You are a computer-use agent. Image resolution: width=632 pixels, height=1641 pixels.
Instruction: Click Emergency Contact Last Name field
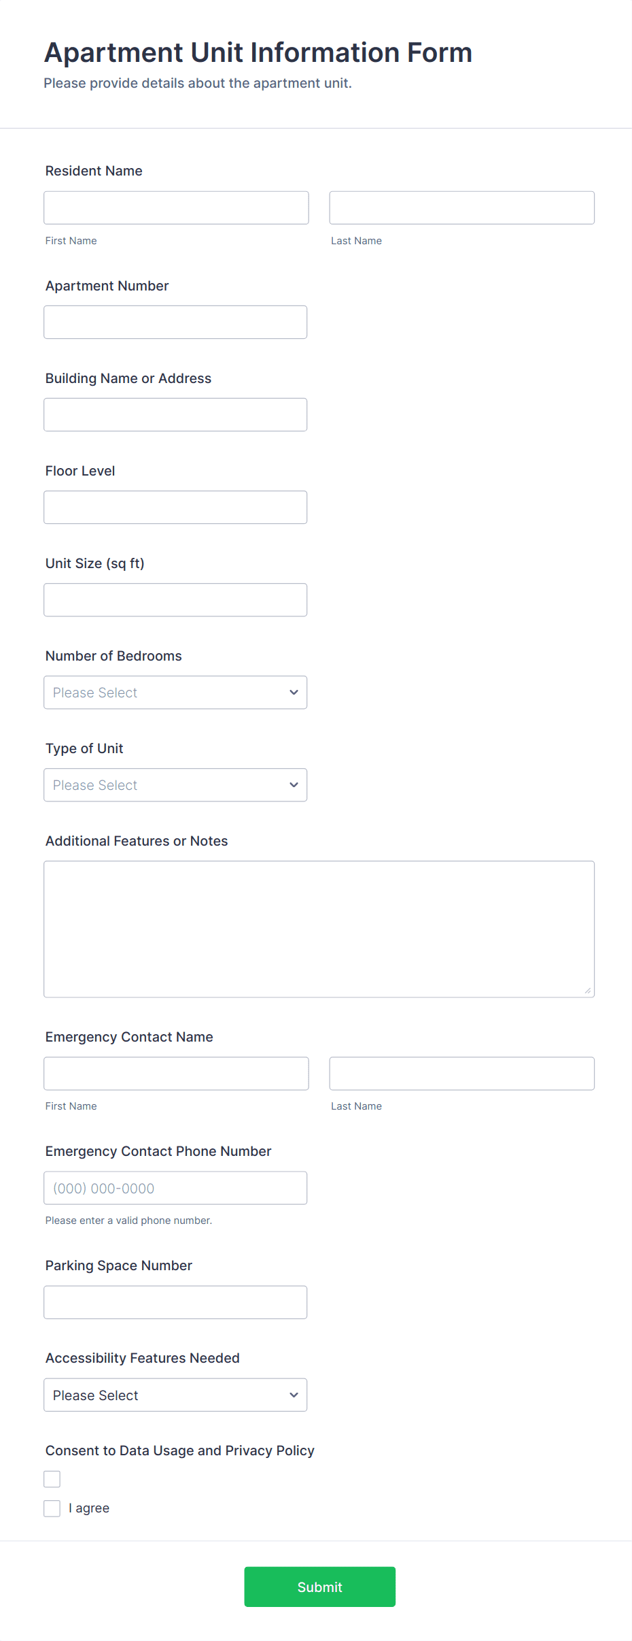pyautogui.click(x=461, y=1073)
